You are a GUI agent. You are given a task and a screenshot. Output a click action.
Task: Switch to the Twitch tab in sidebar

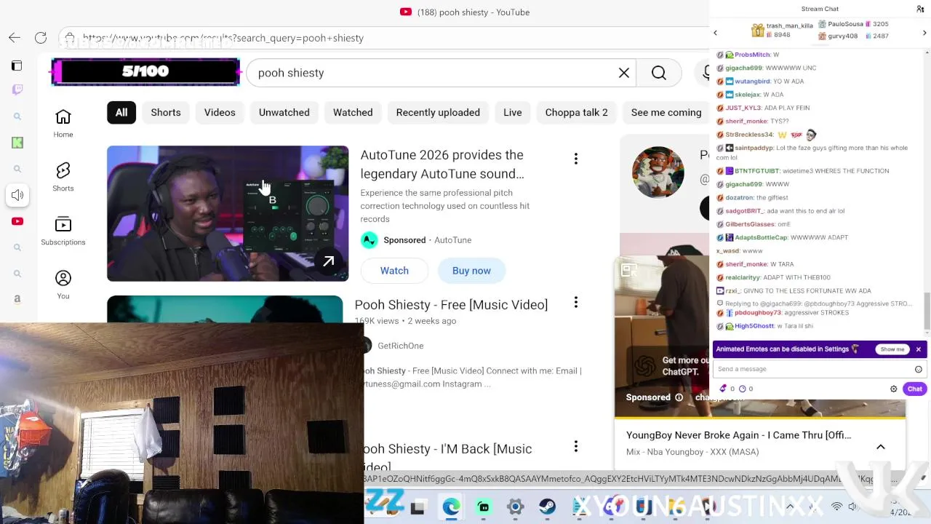click(17, 90)
